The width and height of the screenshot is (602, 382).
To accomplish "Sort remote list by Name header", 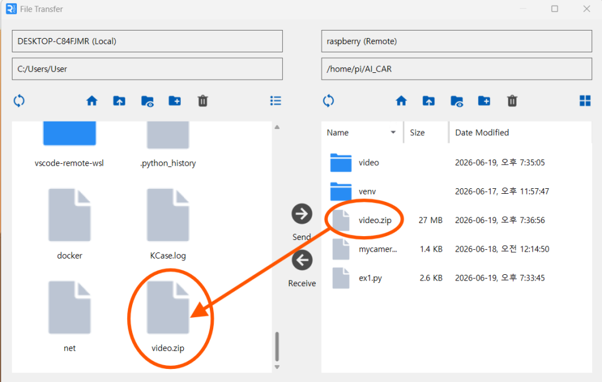I will [x=338, y=133].
